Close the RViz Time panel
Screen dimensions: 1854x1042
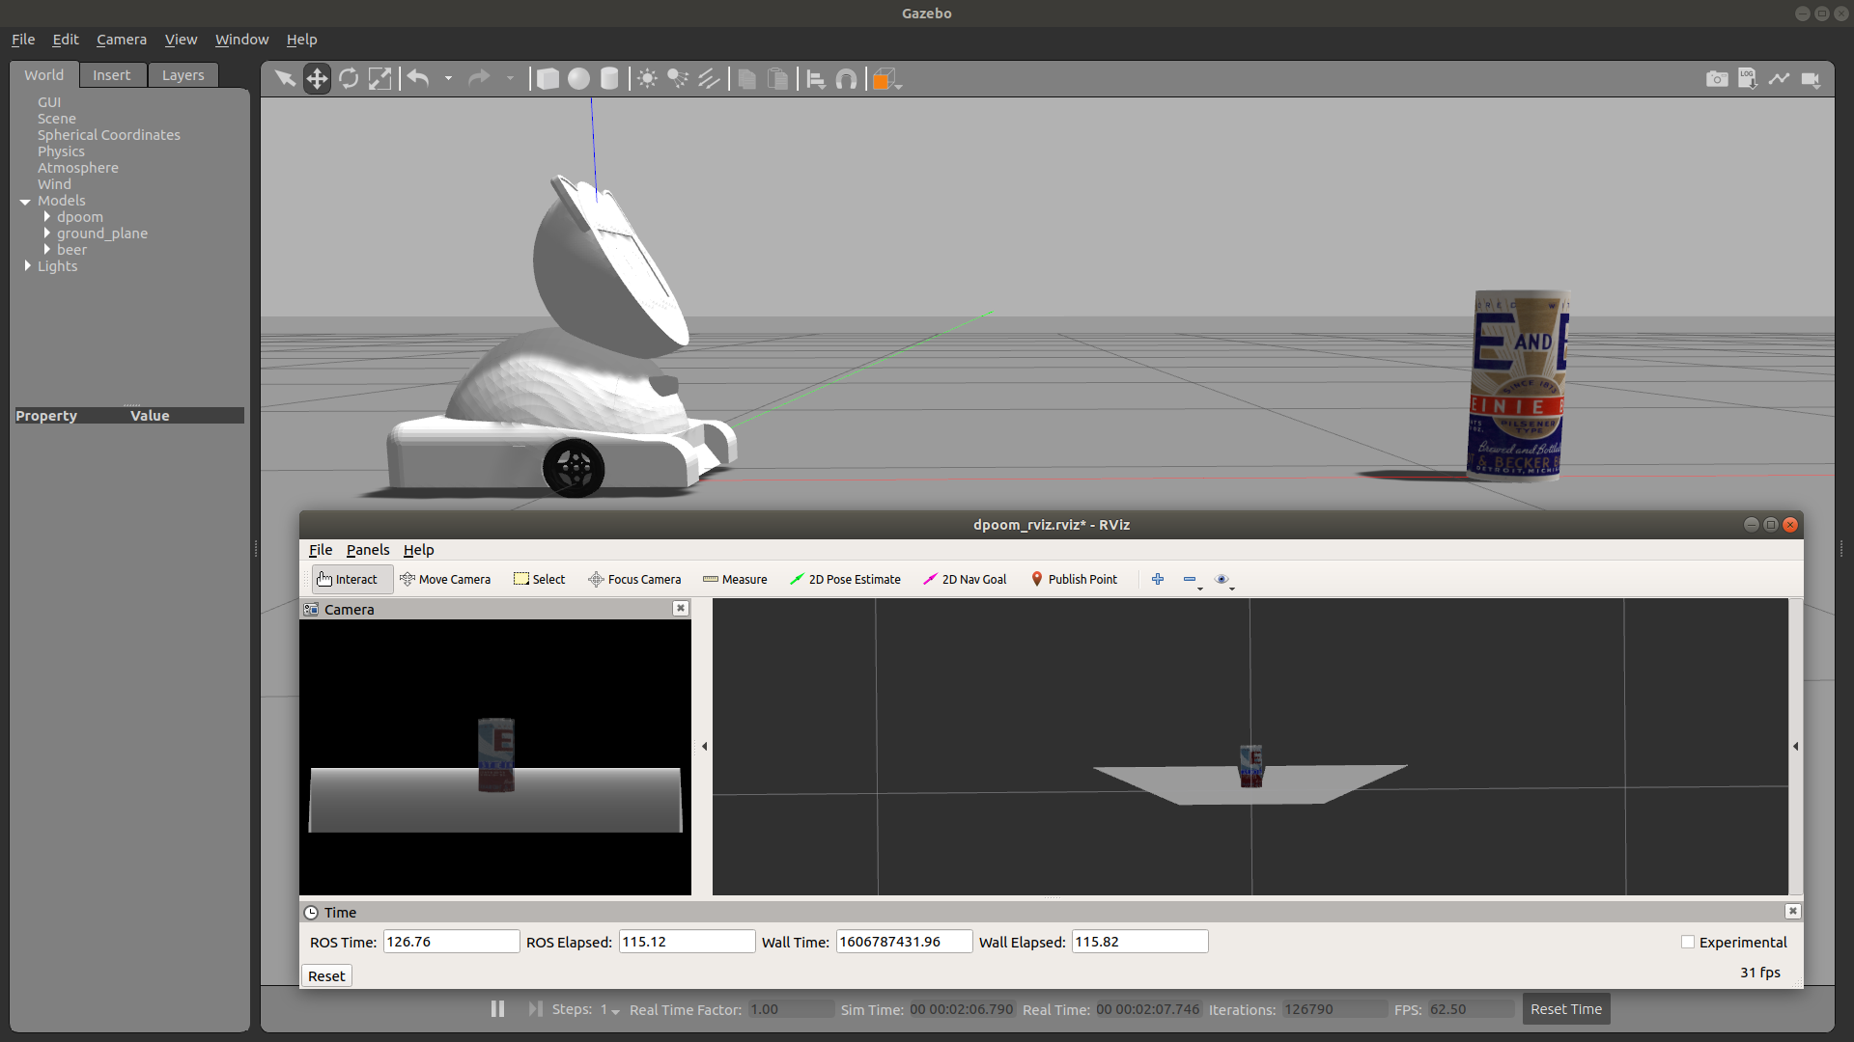[1793, 911]
